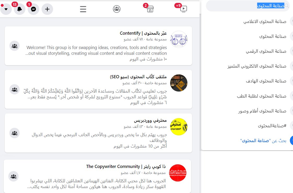Open the notifications bell icon
Viewport: 293px width, 193px height.
[19, 9]
